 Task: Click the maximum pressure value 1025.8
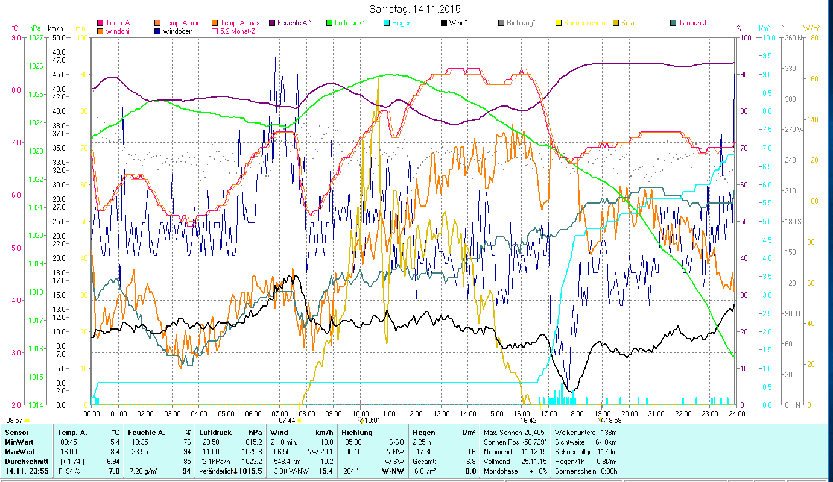click(252, 451)
